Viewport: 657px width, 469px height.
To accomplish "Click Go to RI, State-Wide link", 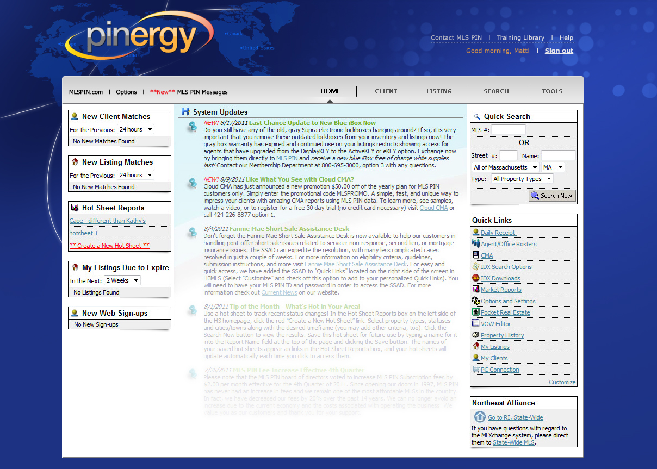I will click(x=516, y=417).
